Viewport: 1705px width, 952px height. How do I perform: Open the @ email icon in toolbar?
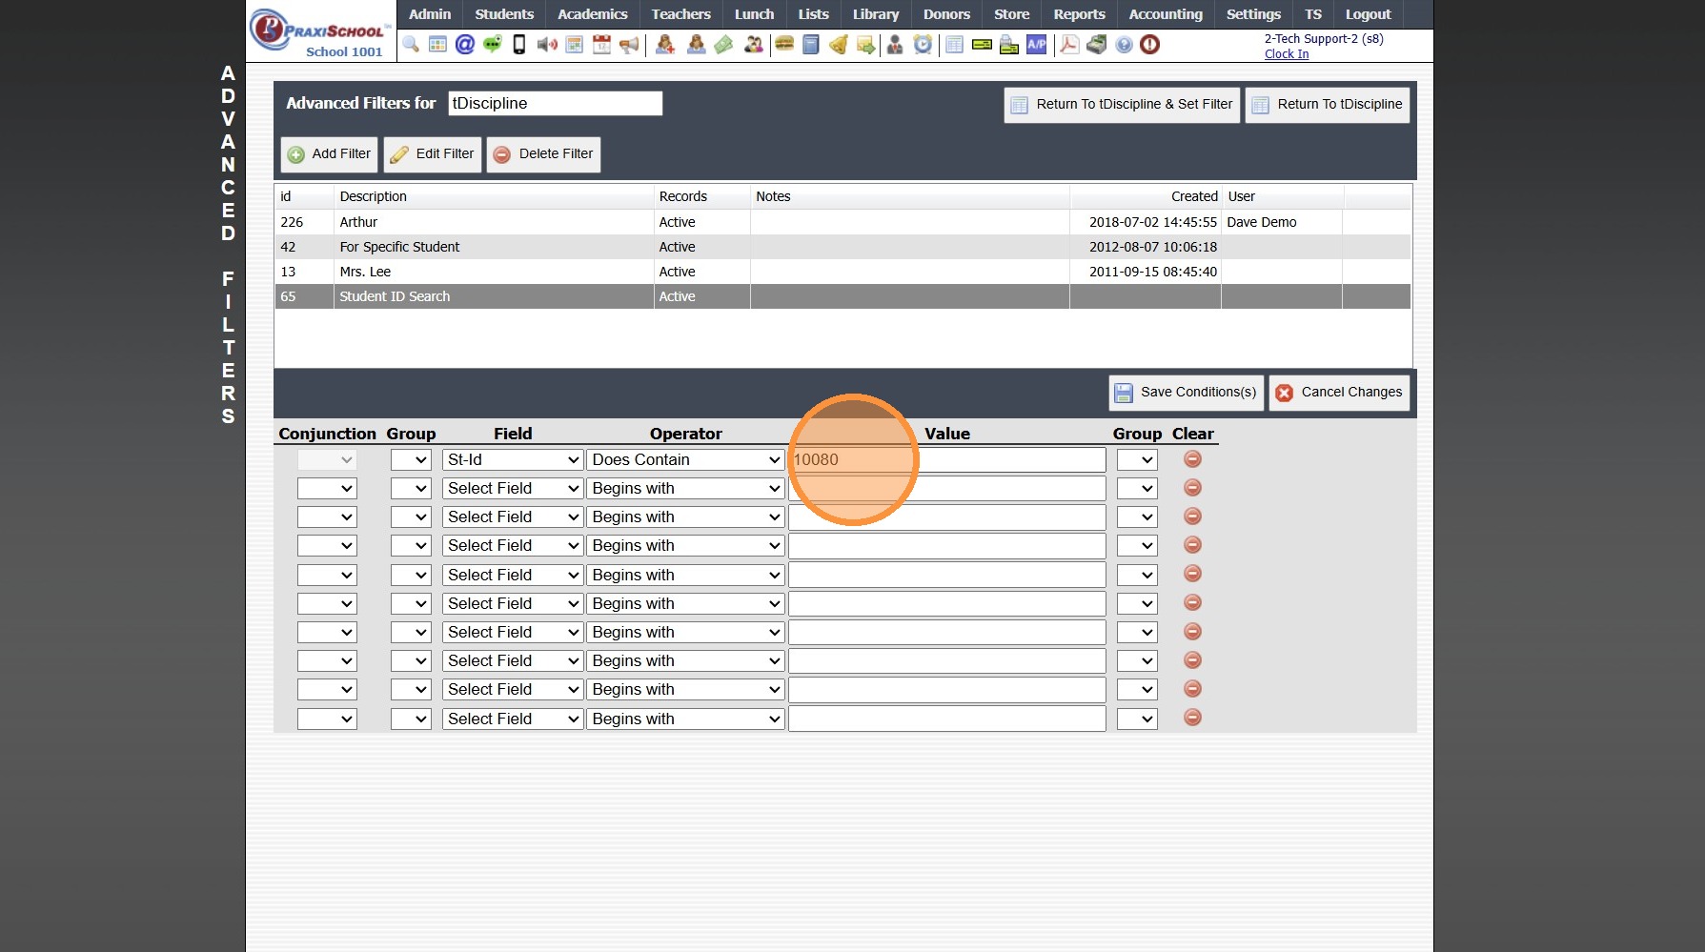coord(465,45)
